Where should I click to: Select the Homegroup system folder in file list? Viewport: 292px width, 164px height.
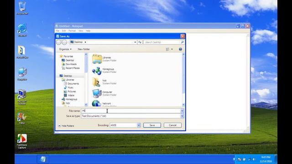[104, 71]
